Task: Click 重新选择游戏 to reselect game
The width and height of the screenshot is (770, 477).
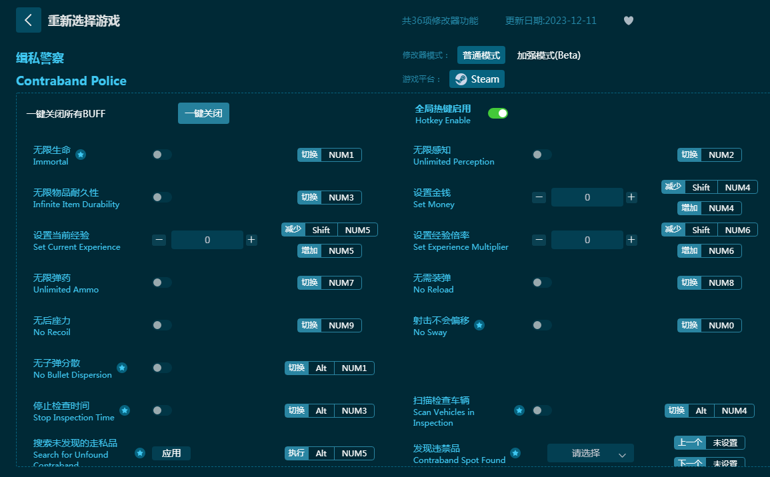Action: click(x=84, y=21)
